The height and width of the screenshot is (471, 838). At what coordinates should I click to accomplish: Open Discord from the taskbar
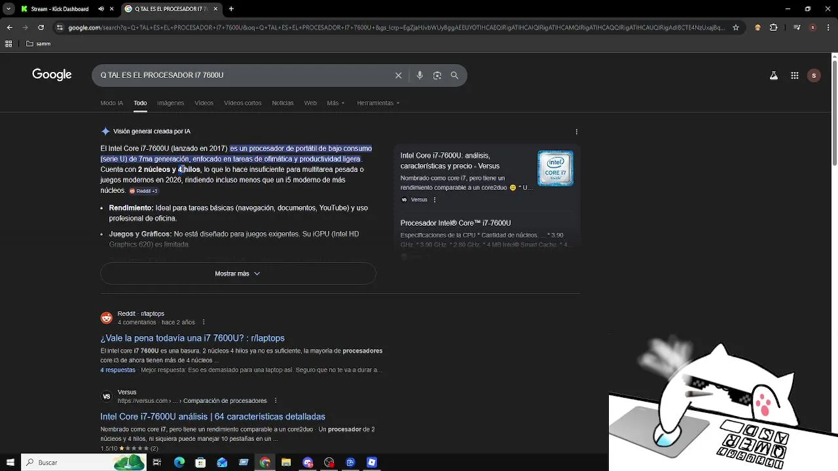pyautogui.click(x=308, y=462)
